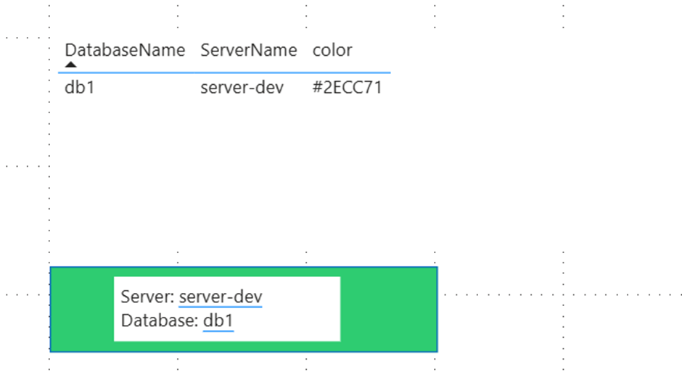Click the "Database:" label text
The height and width of the screenshot is (372, 682).
(159, 321)
